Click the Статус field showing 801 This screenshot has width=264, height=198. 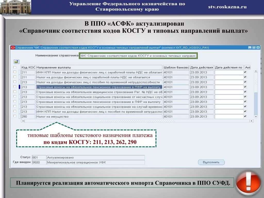click(x=39, y=157)
